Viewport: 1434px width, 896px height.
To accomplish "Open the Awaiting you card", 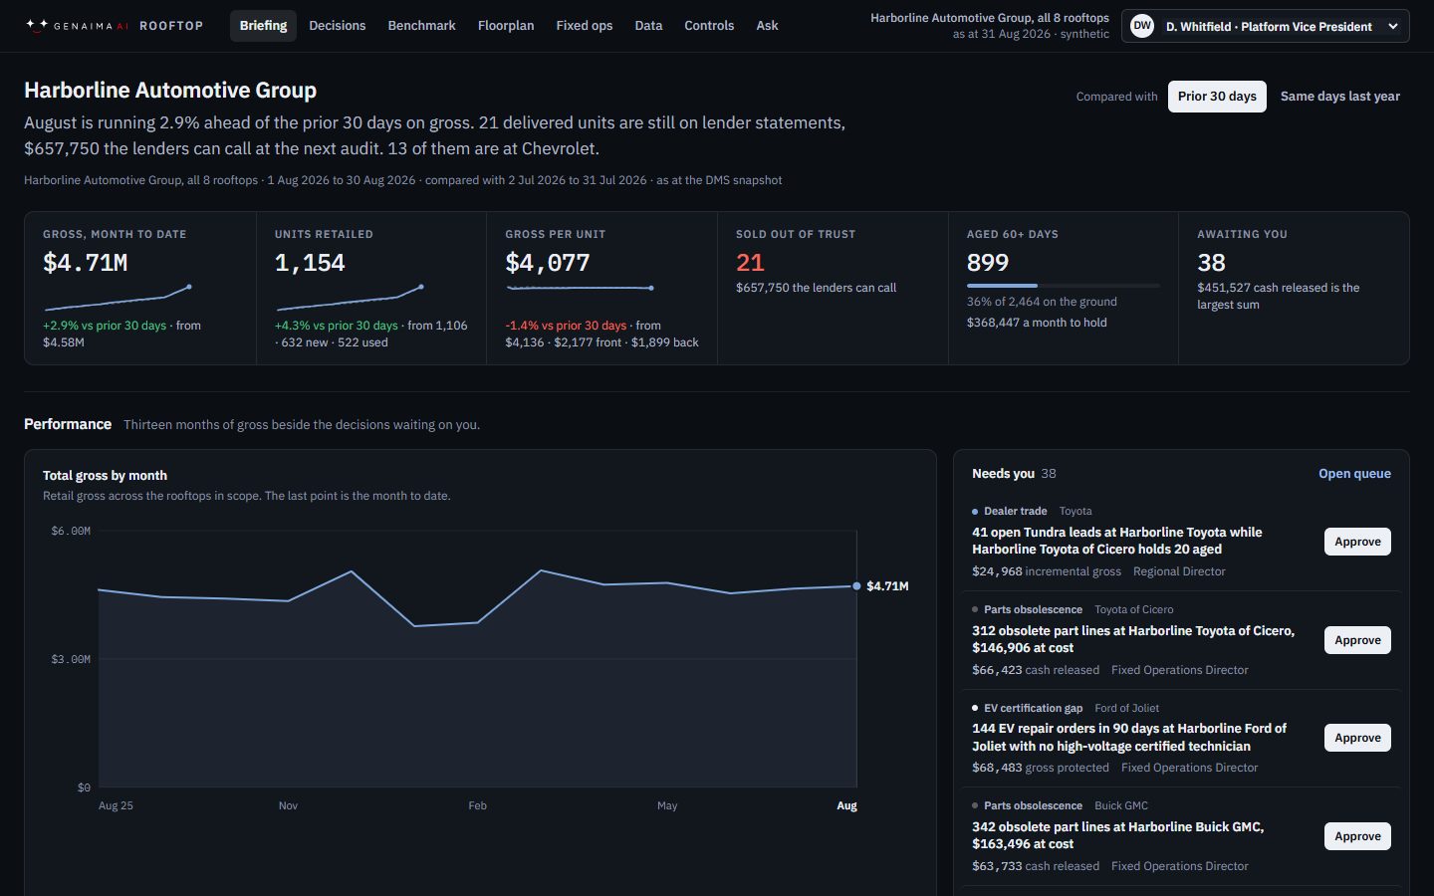I will [1294, 288].
